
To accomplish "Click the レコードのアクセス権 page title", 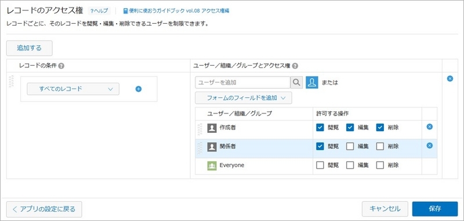I will 45,10.
